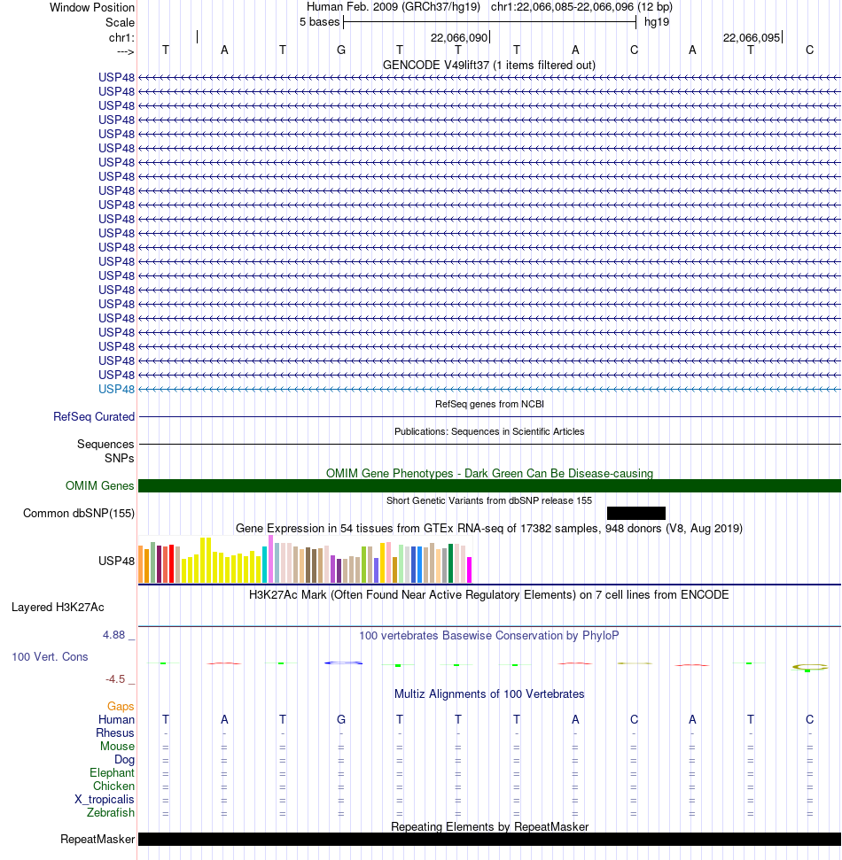The image size is (842, 860).
Task: Click the G base in the Human alignment row
Action: pos(341,719)
